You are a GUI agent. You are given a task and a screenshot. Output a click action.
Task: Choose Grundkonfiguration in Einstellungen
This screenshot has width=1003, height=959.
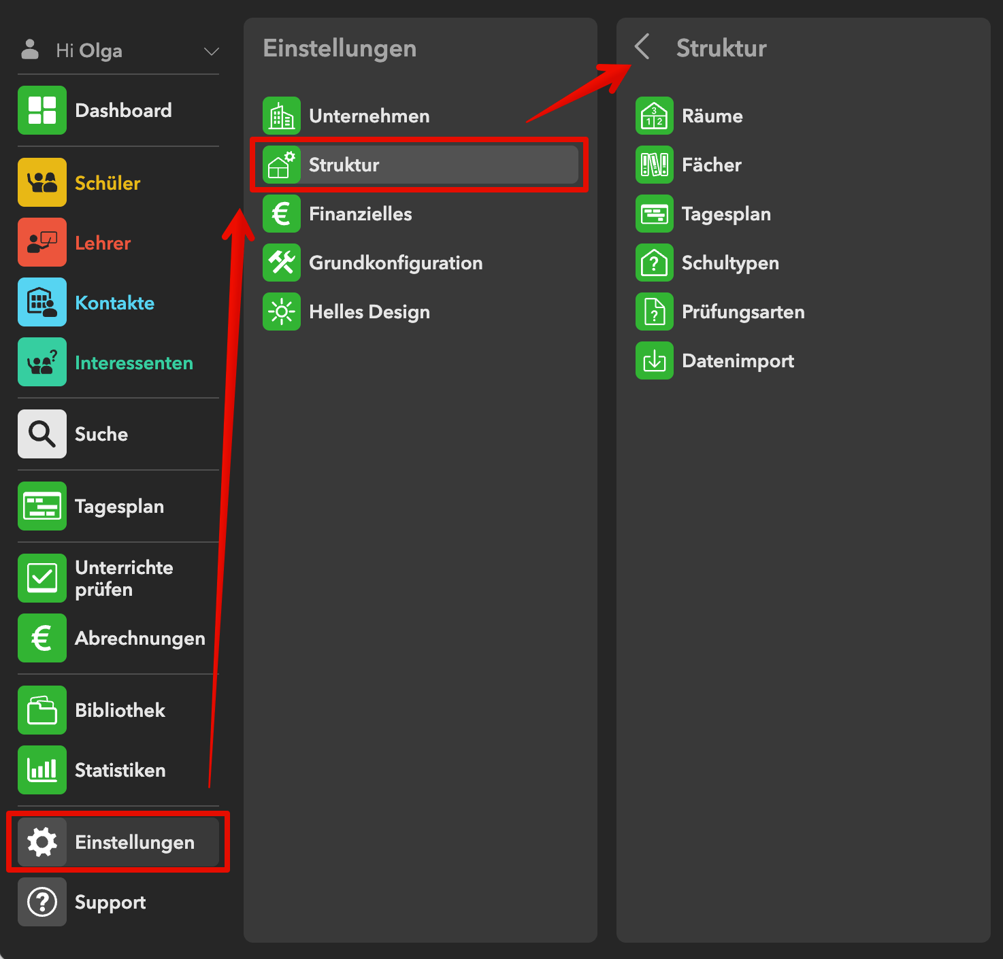(396, 263)
